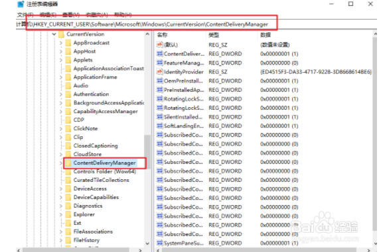Click the key tree's scroll-down arrow

click(x=147, y=243)
